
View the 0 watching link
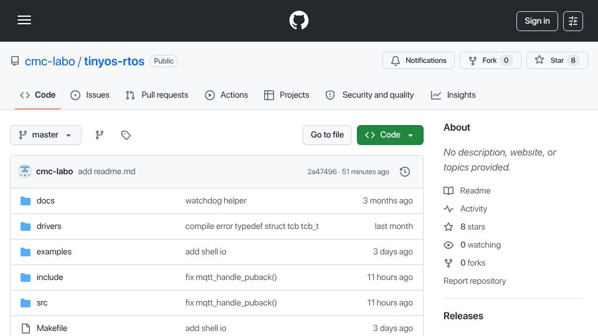pyautogui.click(x=472, y=245)
